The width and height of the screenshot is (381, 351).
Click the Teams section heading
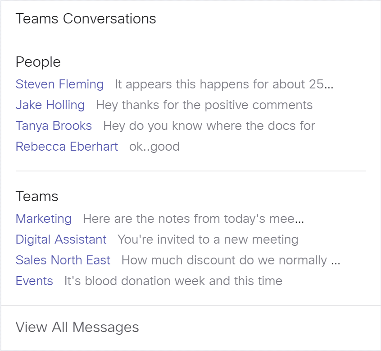pos(37,196)
